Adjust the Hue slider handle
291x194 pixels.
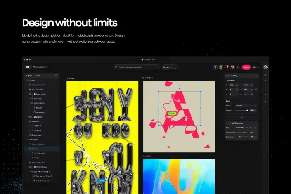click(x=242, y=128)
